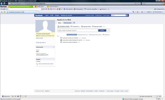Screen dimensions: 165x100
Task: Click Editar mi perfil link
Action: [x=39, y=38]
